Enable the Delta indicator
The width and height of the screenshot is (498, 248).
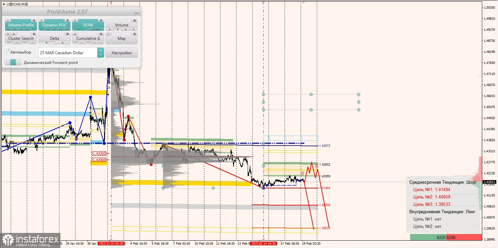[54, 38]
